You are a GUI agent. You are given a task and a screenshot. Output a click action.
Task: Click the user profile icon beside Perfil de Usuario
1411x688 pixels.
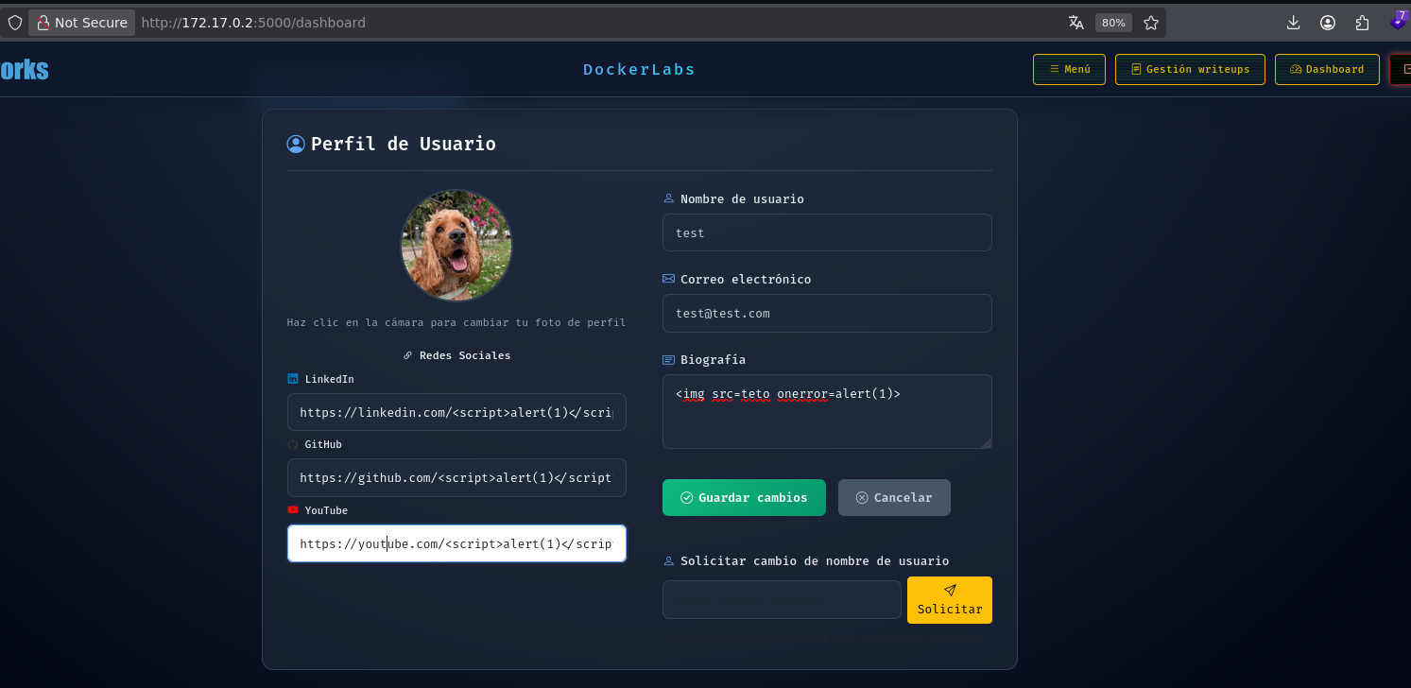tap(296, 144)
